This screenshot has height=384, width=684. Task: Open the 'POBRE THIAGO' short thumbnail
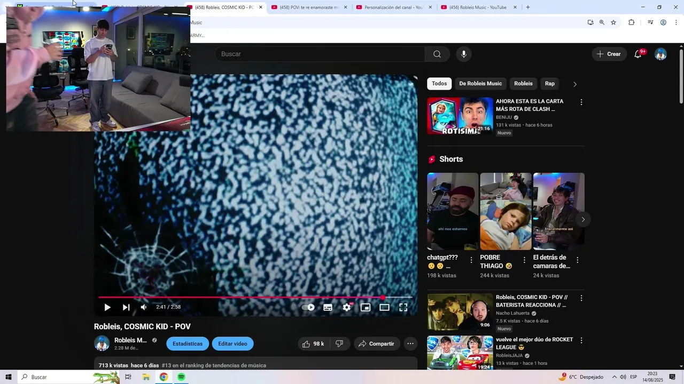[x=506, y=211]
